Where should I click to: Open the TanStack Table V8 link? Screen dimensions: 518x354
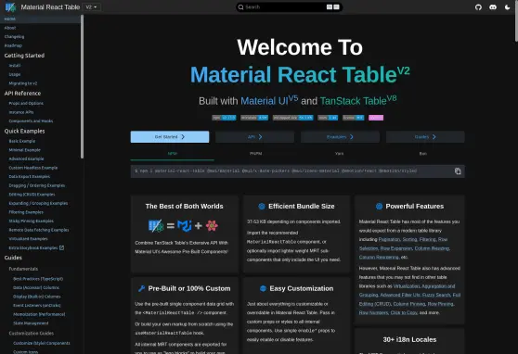358,100
